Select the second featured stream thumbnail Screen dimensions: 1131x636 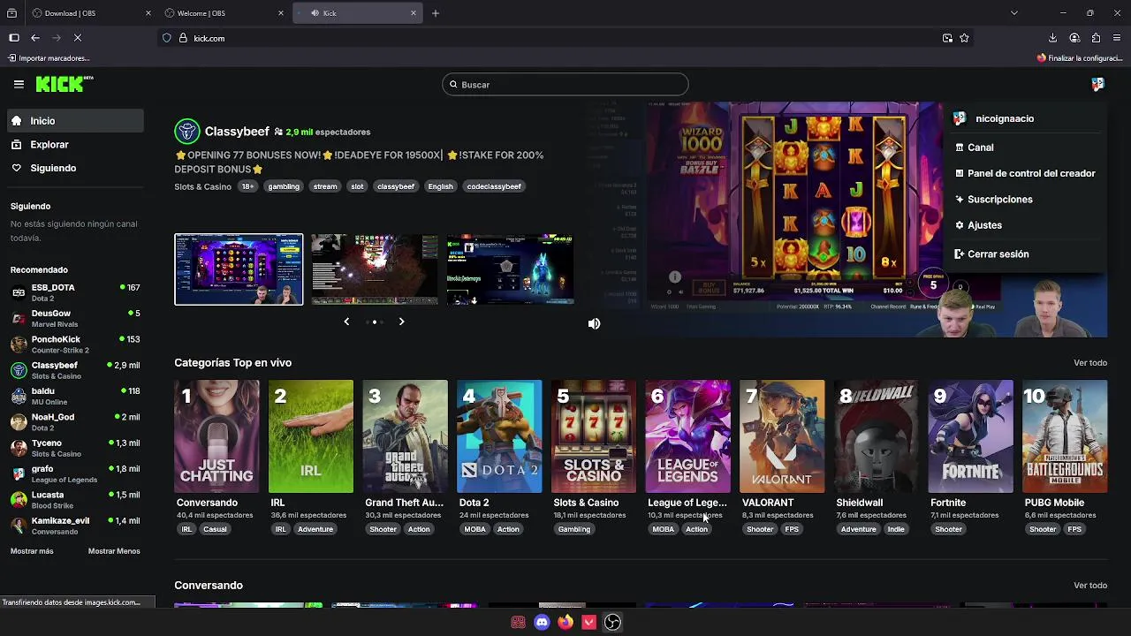(375, 269)
